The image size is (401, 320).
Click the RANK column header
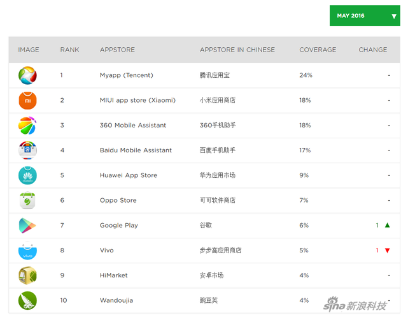(69, 50)
